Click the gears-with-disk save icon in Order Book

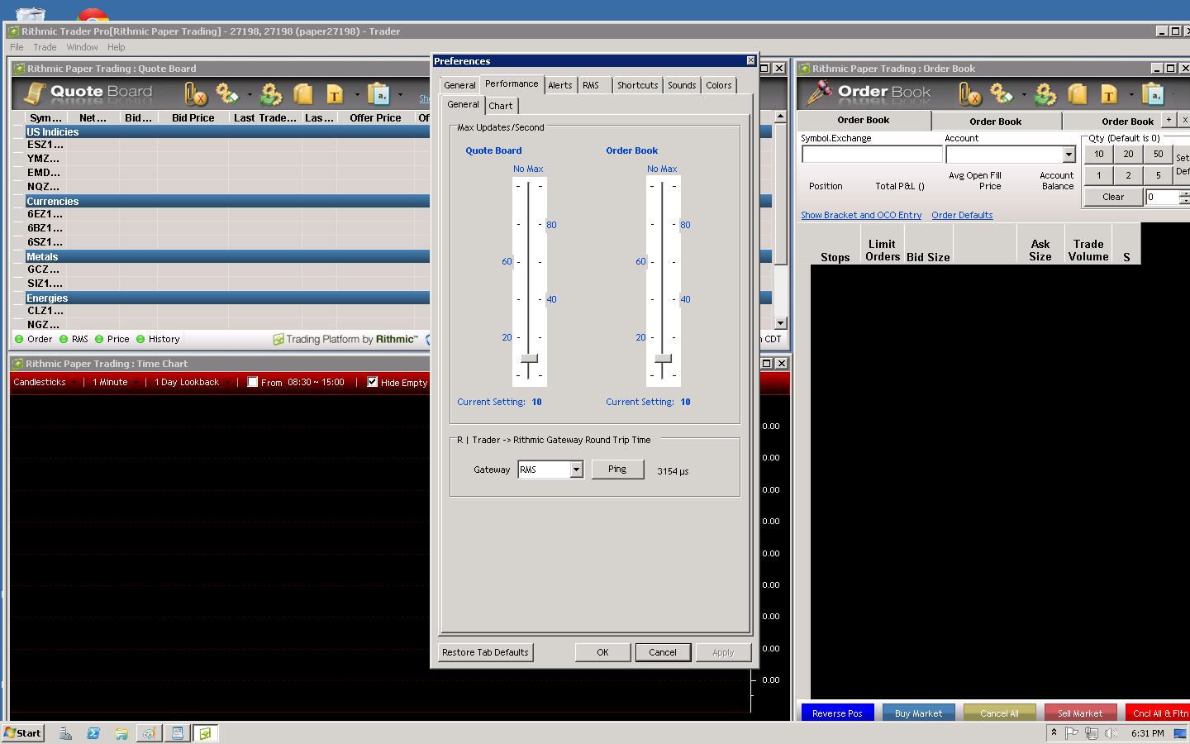(x=1002, y=94)
